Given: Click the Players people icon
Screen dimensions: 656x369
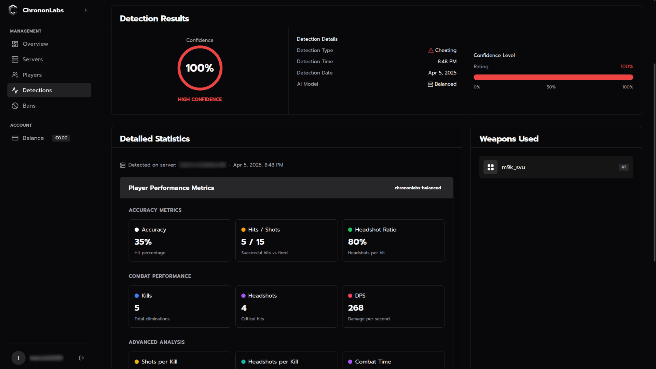Looking at the screenshot, I should point(15,75).
